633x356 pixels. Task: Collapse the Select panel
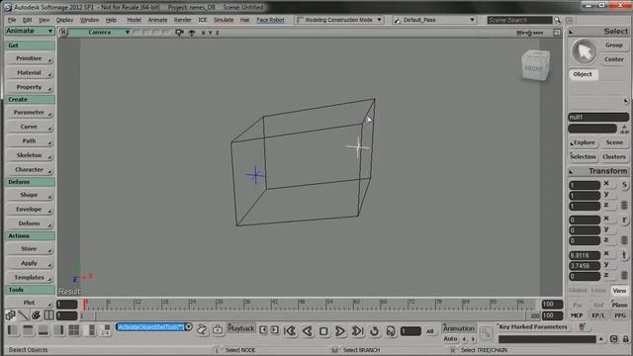[x=571, y=32]
